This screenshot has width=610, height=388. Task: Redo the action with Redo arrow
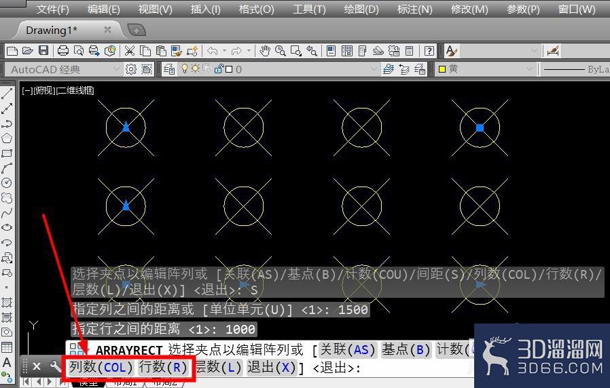pos(236,51)
